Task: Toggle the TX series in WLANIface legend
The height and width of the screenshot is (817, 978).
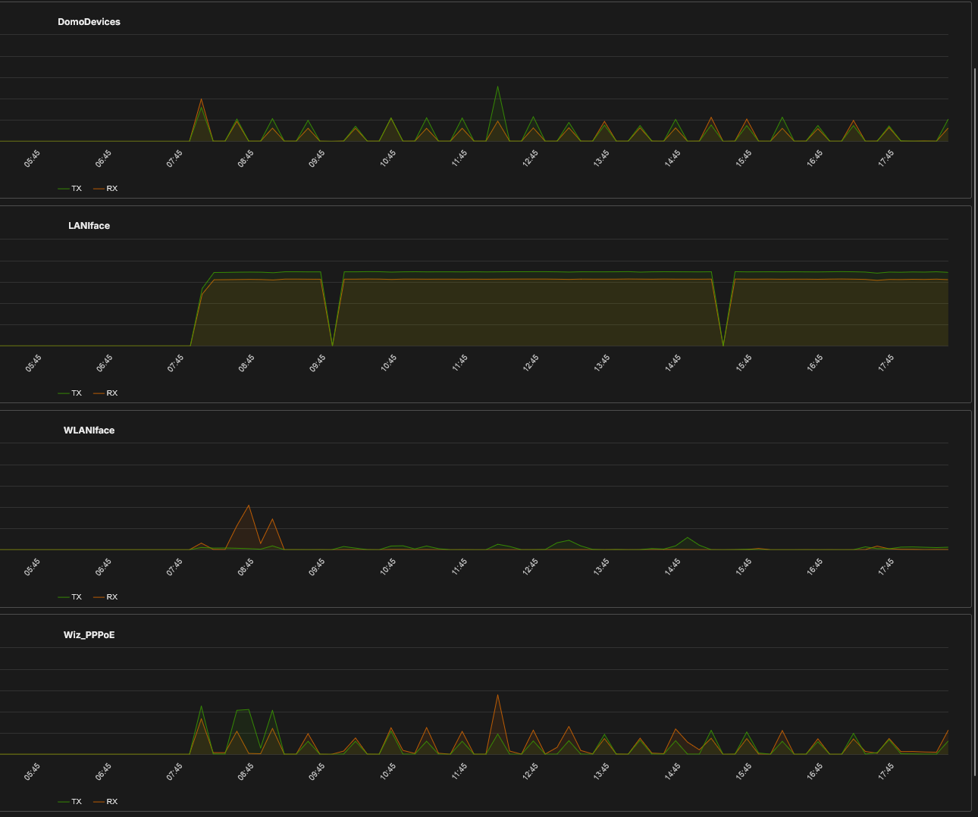Action: (x=70, y=597)
